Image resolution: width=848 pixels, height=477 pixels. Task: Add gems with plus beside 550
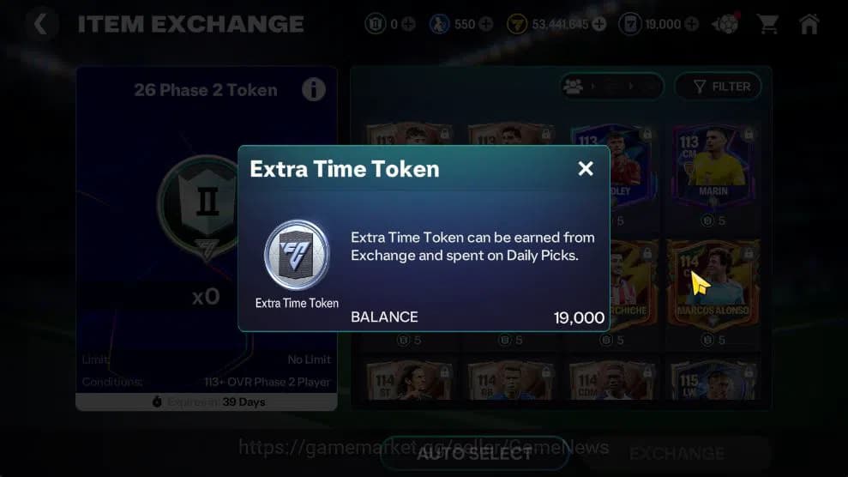click(486, 24)
